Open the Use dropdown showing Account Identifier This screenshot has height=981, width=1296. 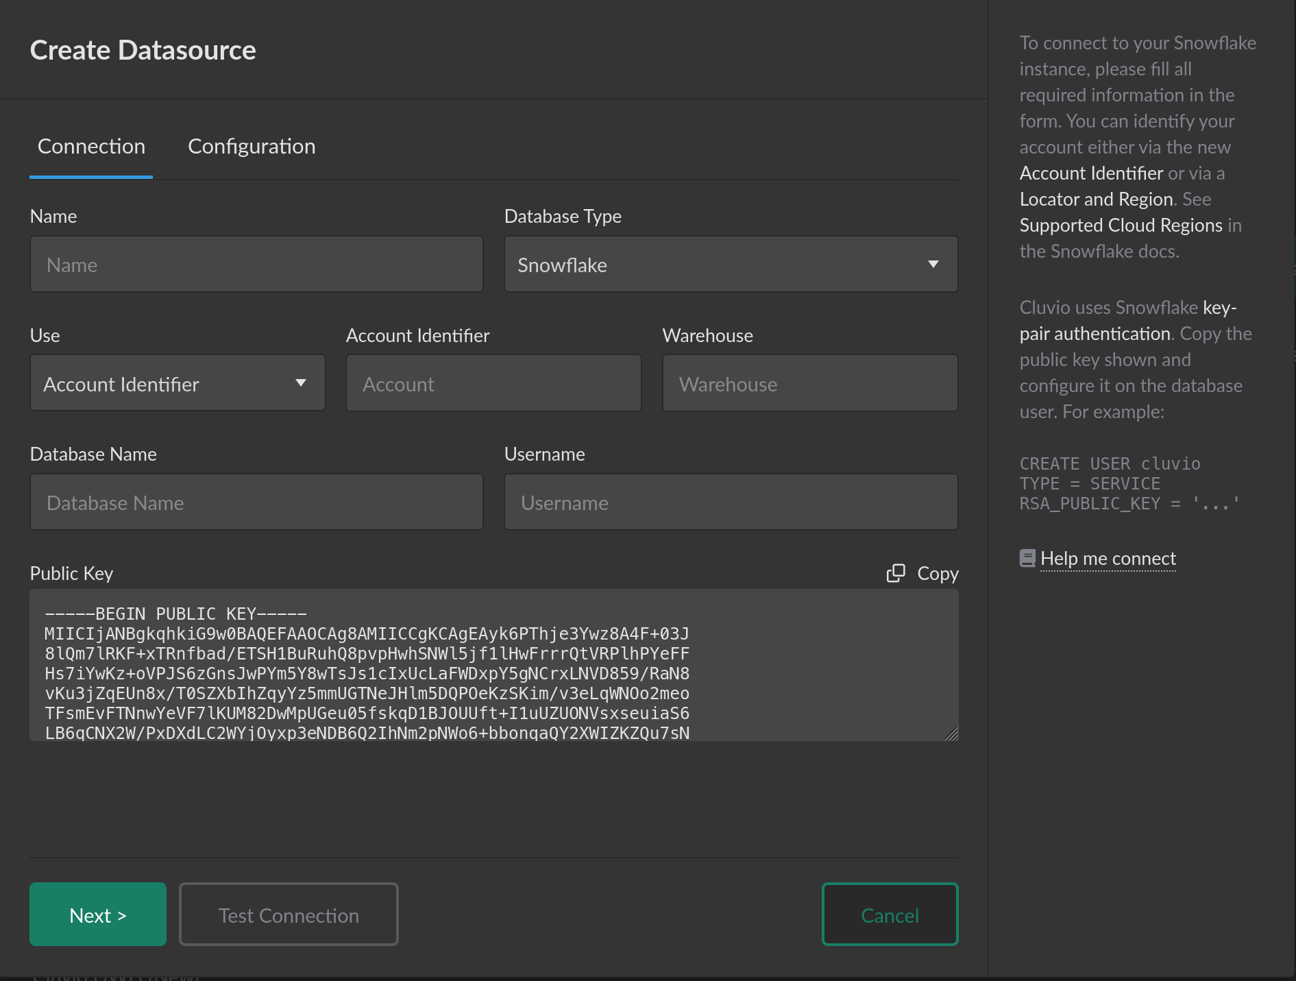tap(178, 383)
